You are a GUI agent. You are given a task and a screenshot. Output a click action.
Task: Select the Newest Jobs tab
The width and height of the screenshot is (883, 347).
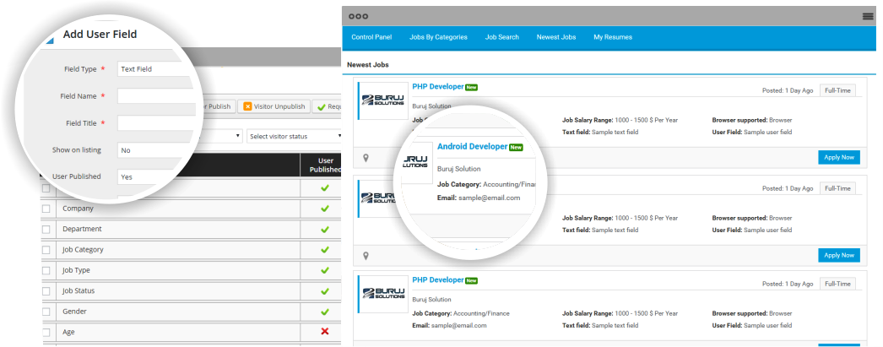point(555,37)
